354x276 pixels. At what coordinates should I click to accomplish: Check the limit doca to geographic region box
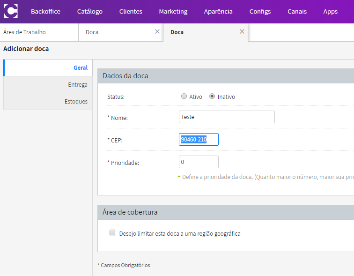click(x=112, y=232)
